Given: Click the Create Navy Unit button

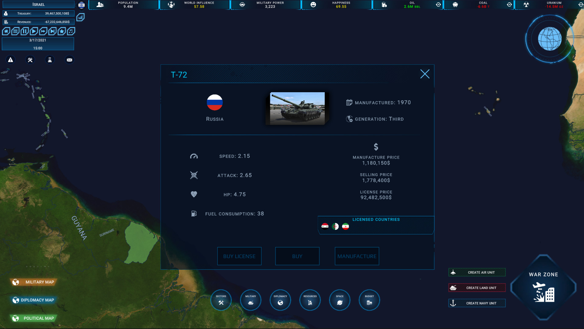Looking at the screenshot, I should point(477,303).
